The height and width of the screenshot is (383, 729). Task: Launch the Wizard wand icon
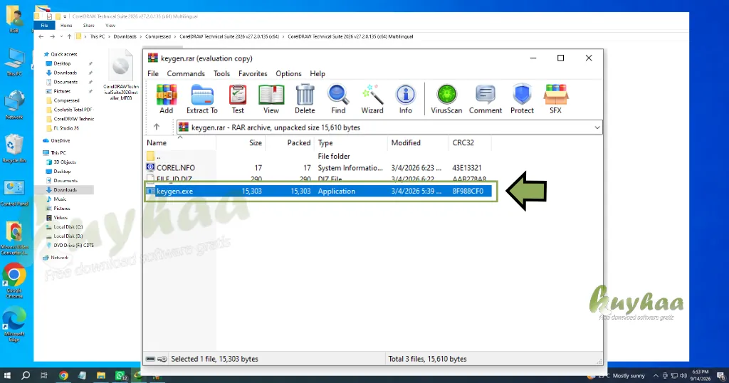click(372, 99)
